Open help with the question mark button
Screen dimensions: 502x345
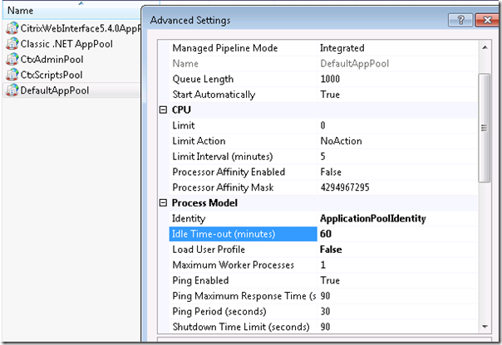pos(460,20)
